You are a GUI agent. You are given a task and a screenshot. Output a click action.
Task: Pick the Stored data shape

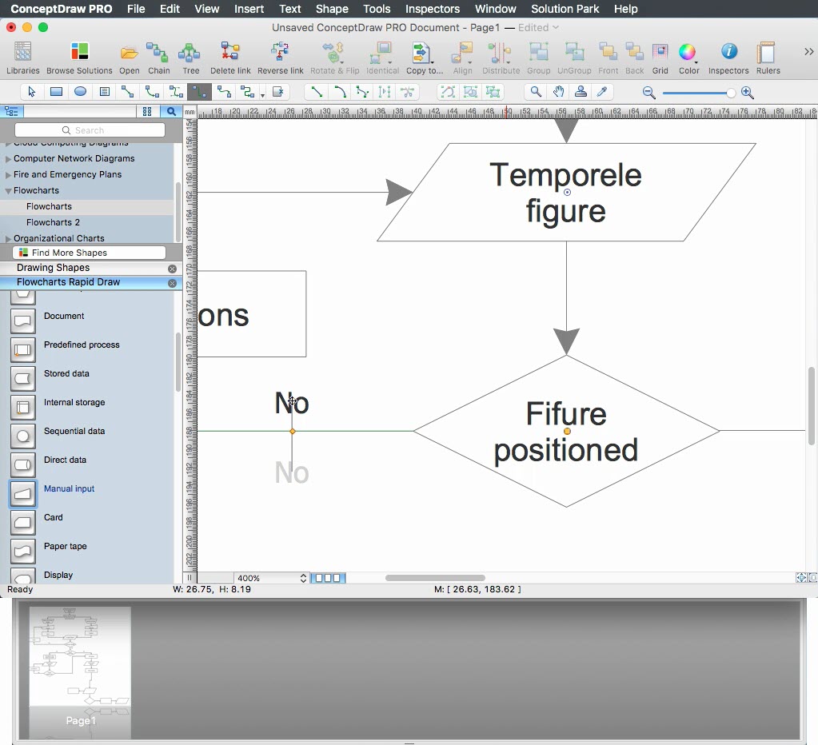[22, 378]
